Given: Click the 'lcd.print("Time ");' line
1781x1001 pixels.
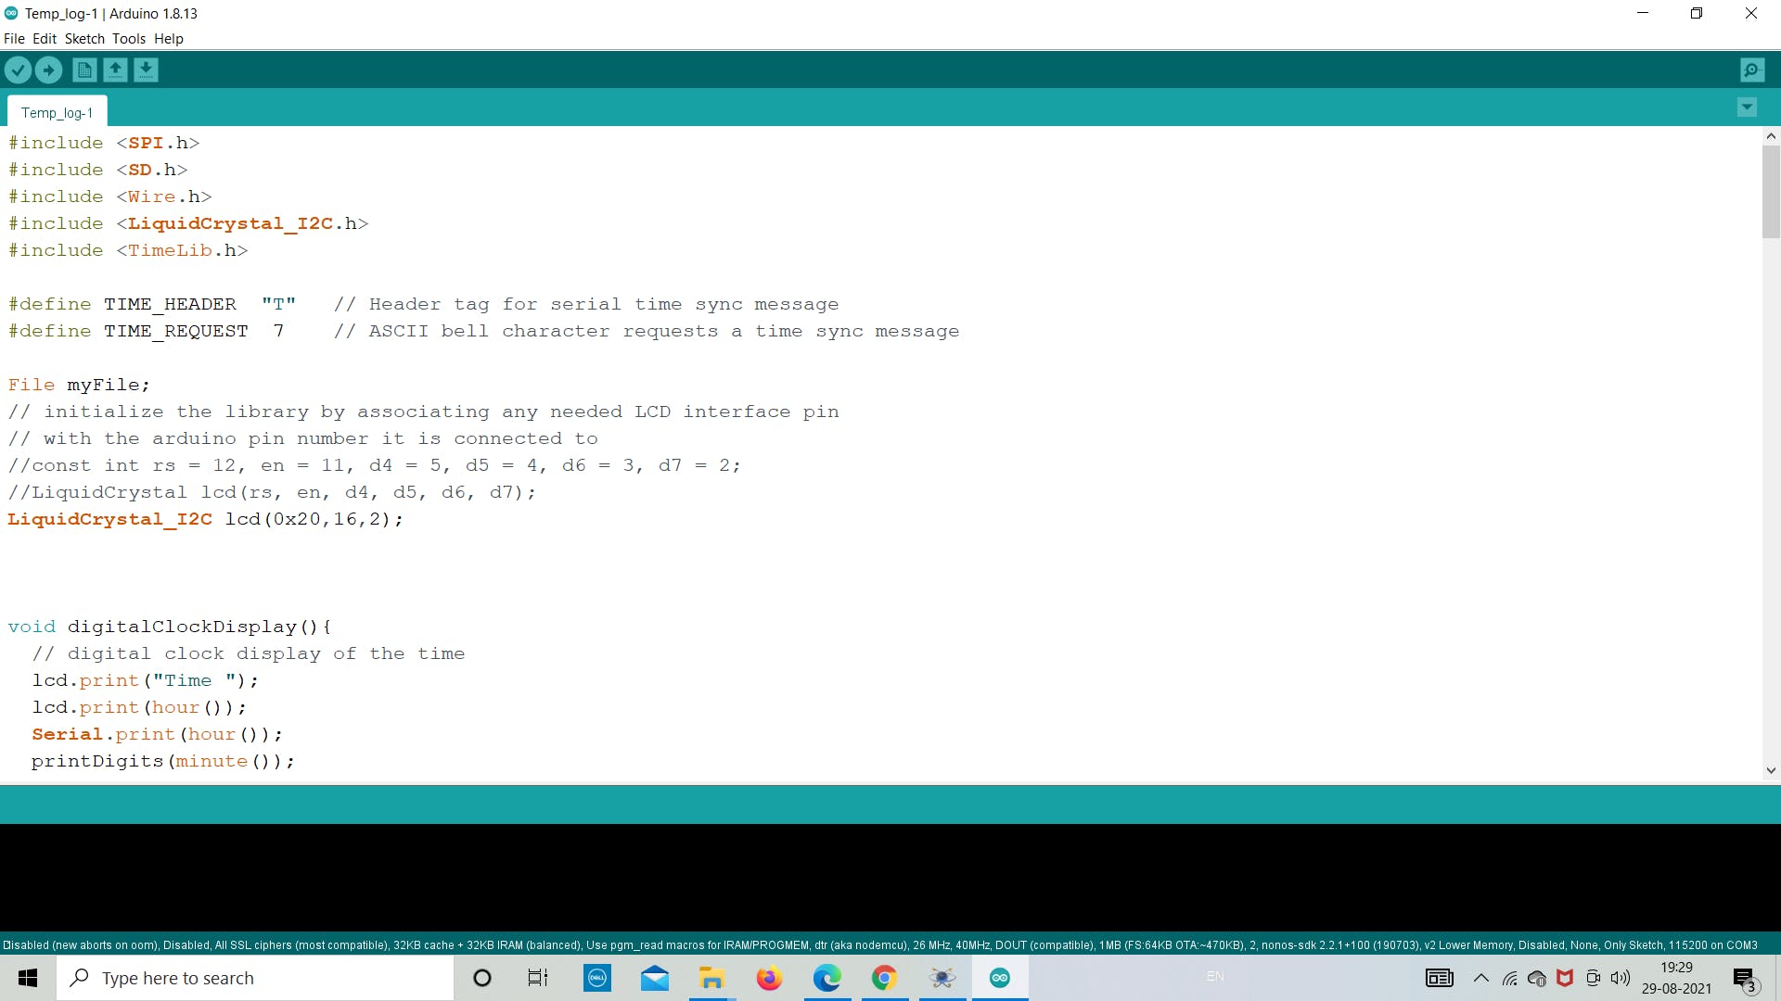Looking at the screenshot, I should click(x=145, y=680).
